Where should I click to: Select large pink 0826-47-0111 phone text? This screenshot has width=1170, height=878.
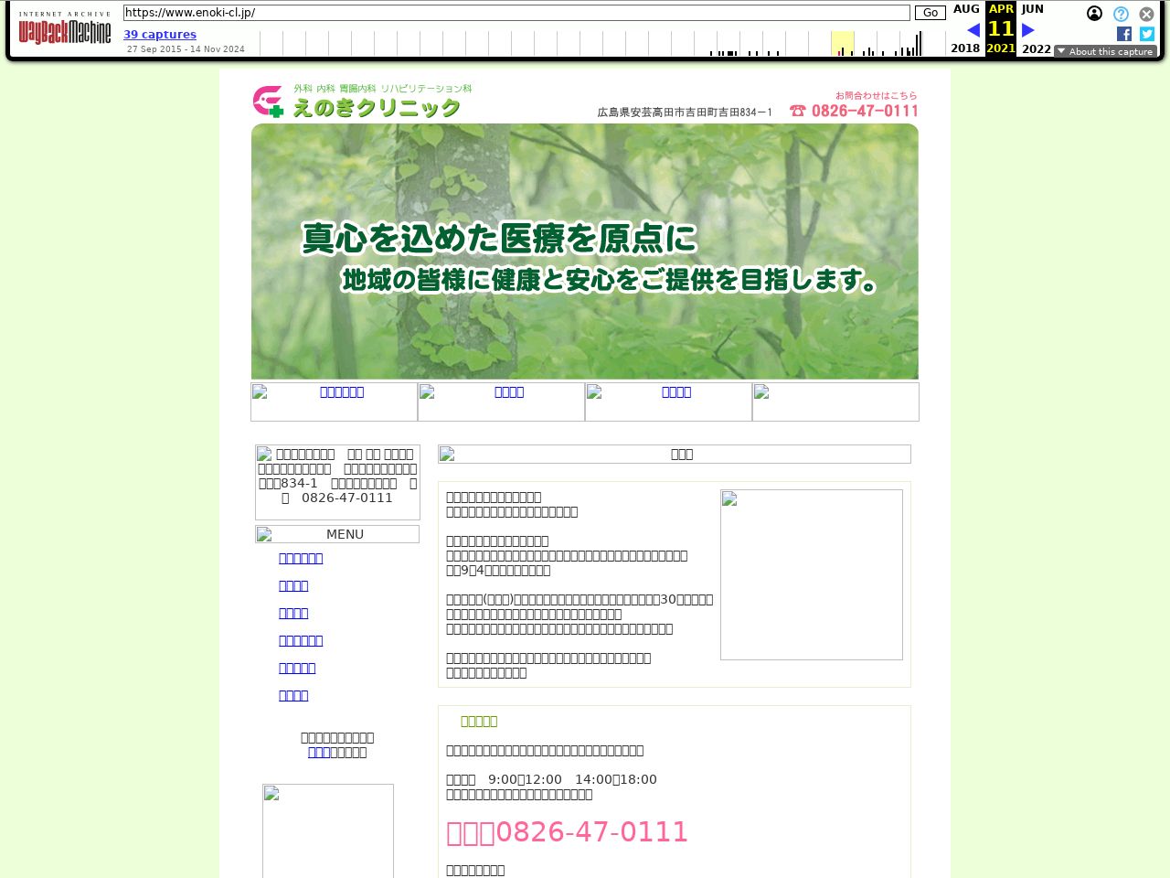(x=591, y=832)
